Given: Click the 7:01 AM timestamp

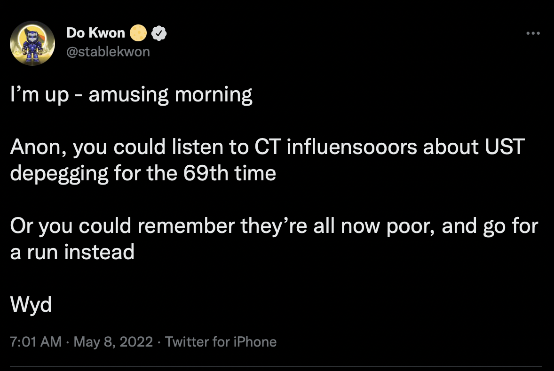Looking at the screenshot, I should coord(36,341).
